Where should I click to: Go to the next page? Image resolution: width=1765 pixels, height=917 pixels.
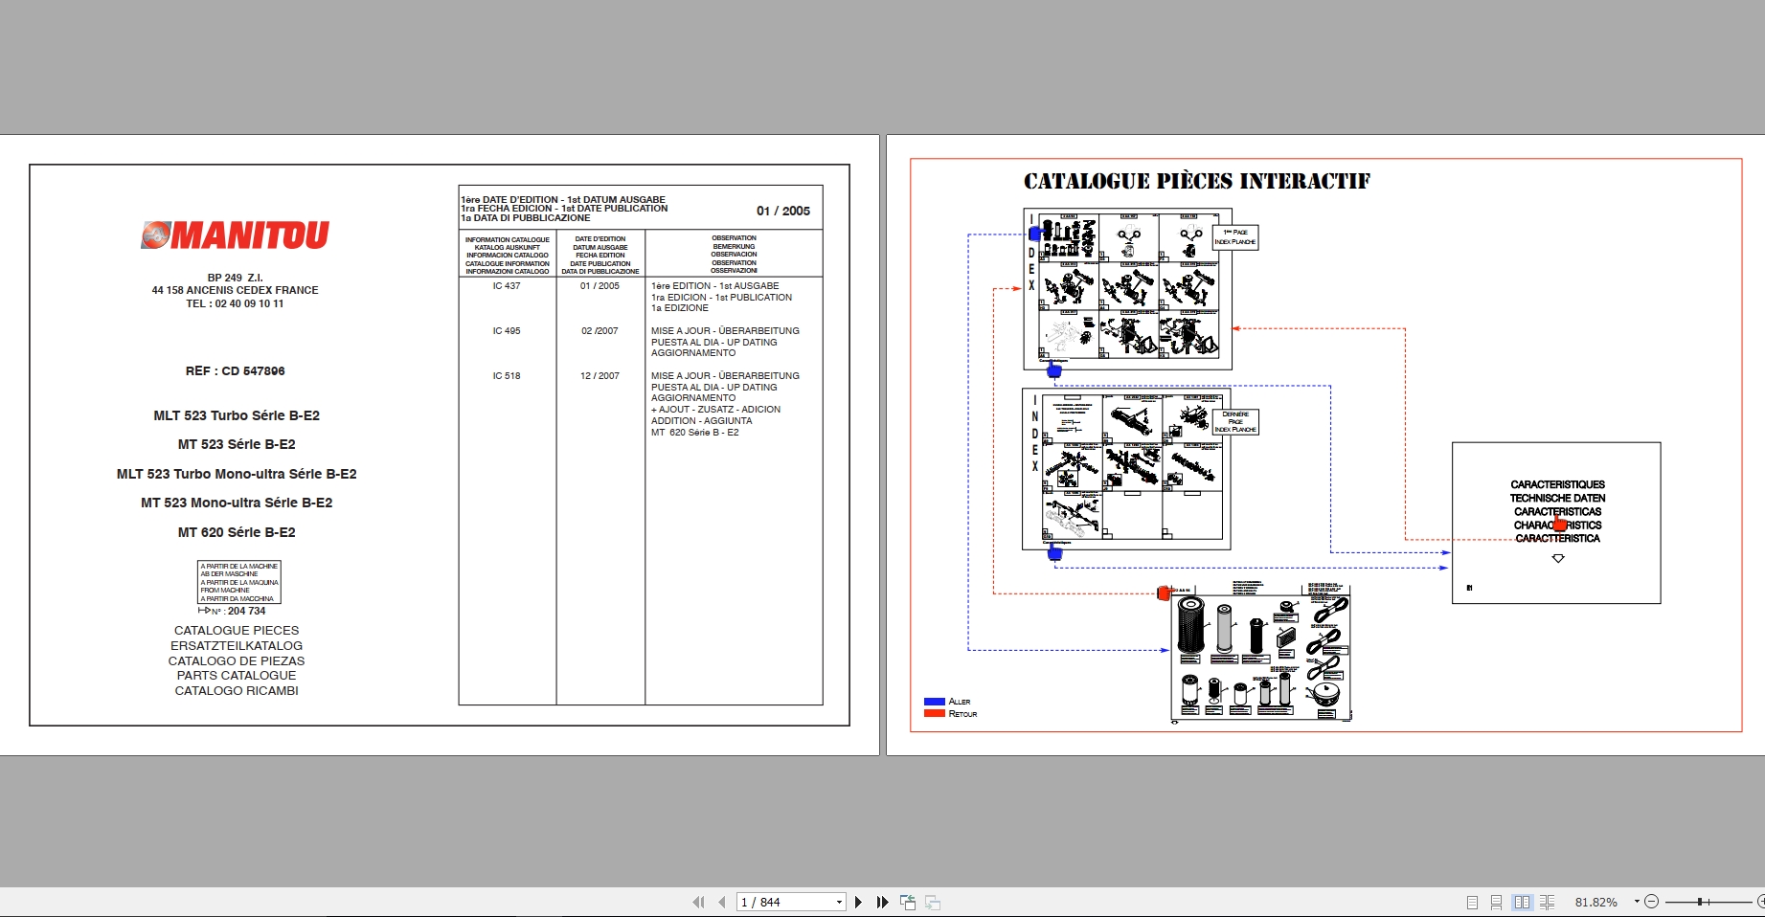pos(859,902)
